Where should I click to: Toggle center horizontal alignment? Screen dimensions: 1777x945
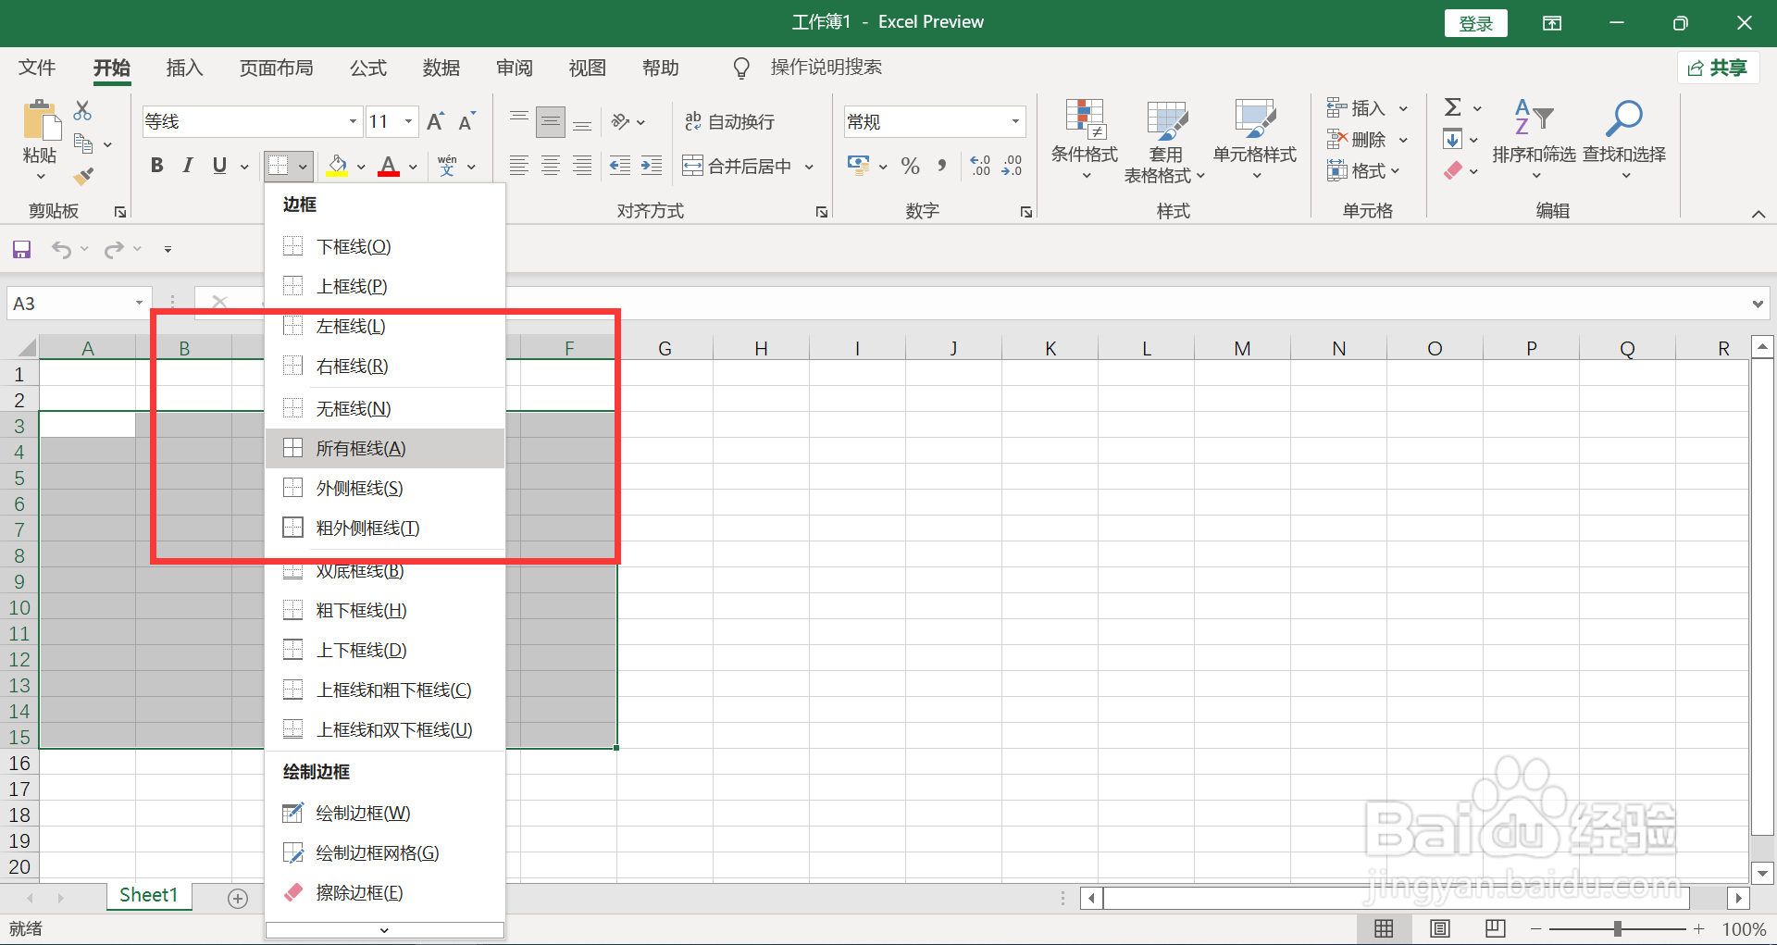(x=551, y=166)
